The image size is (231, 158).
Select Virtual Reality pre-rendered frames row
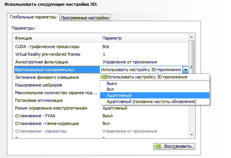tap(100, 54)
